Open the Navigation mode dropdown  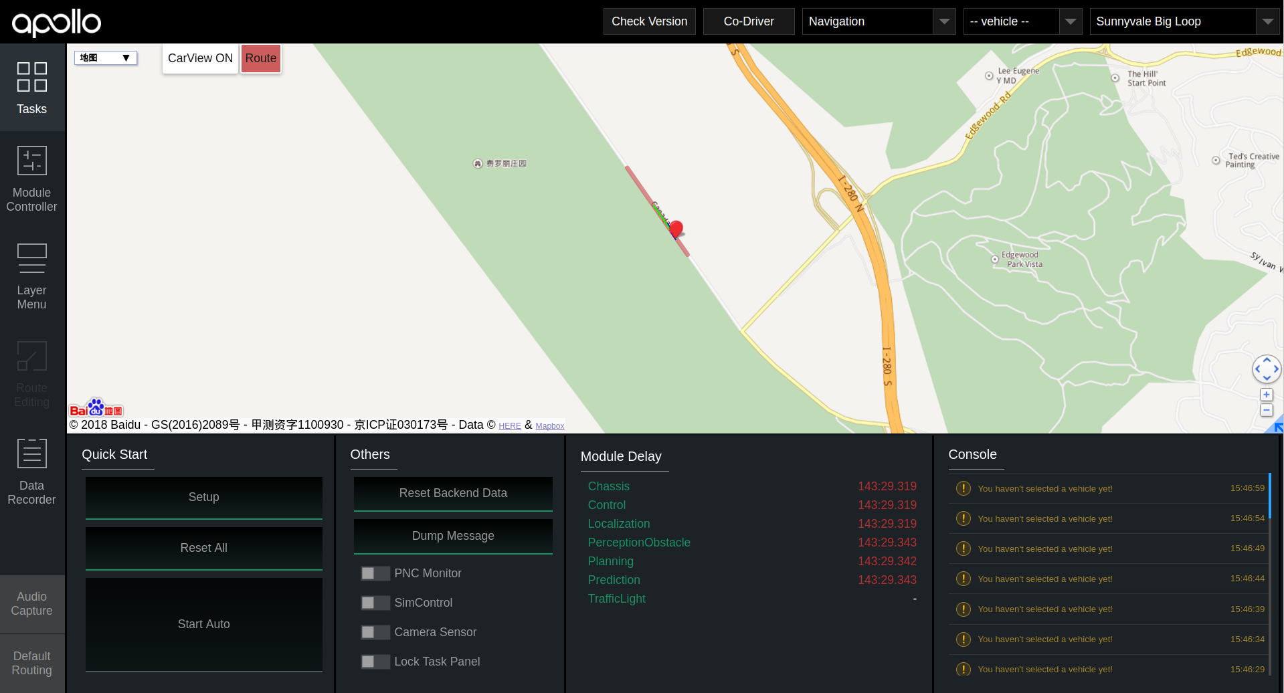click(879, 21)
